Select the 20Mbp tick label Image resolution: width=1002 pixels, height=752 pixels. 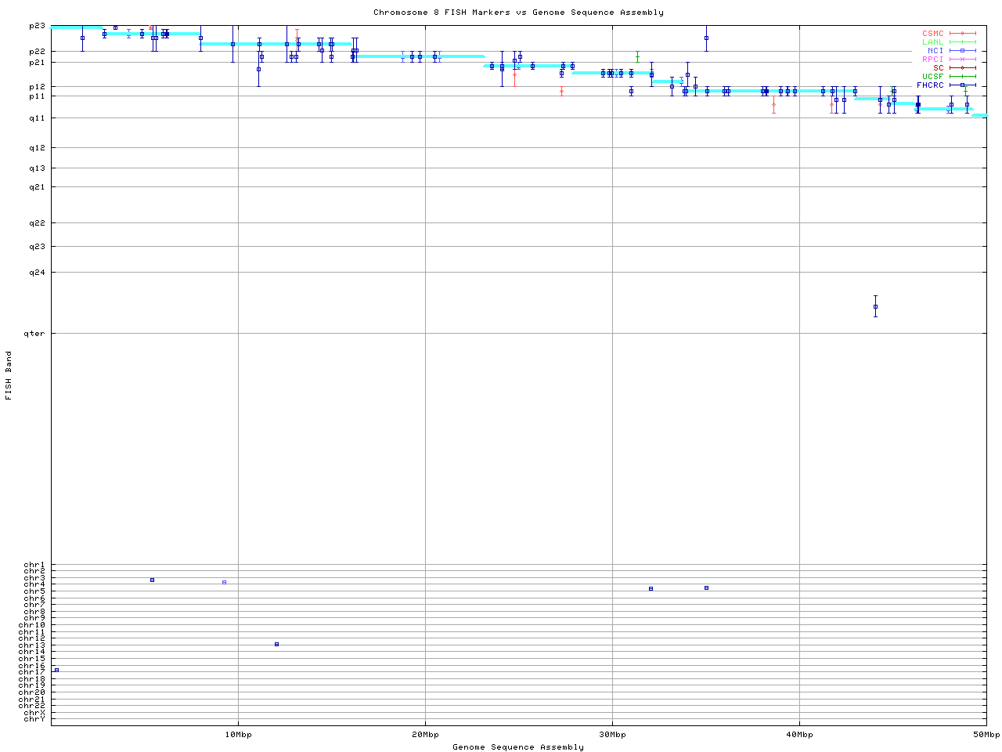point(424,735)
